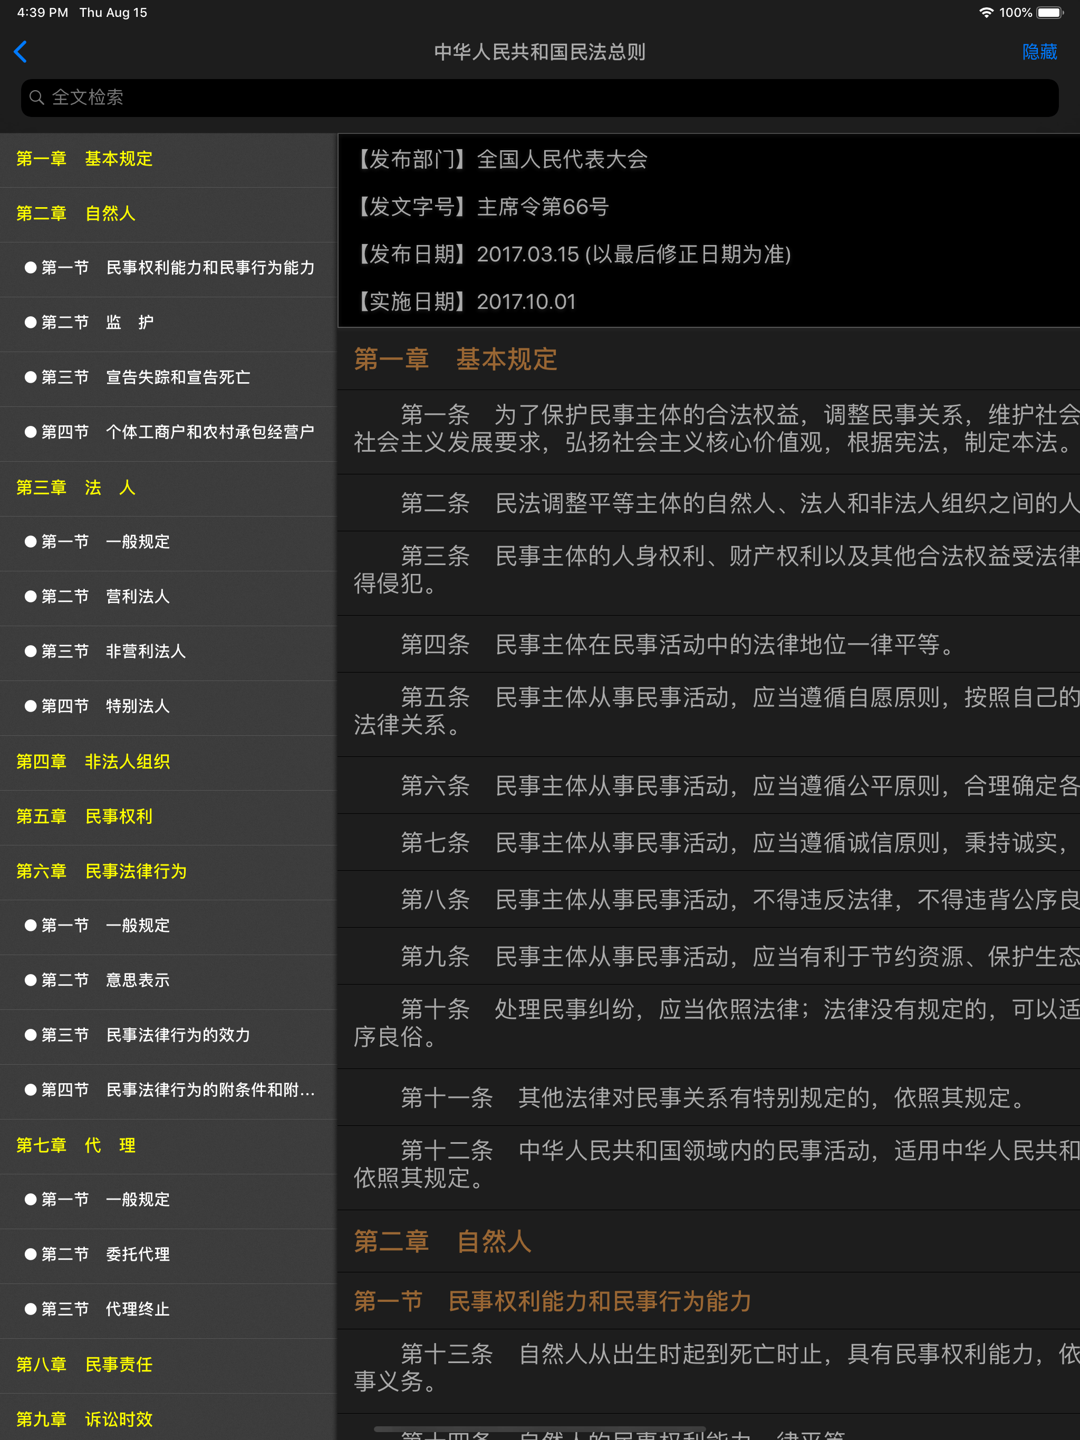The height and width of the screenshot is (1440, 1080).
Task: Tap the Wi-Fi status icon
Action: 986,12
